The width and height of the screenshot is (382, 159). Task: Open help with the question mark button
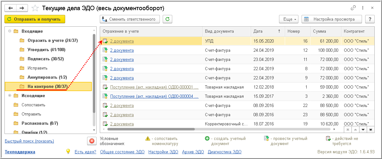coord(370,19)
